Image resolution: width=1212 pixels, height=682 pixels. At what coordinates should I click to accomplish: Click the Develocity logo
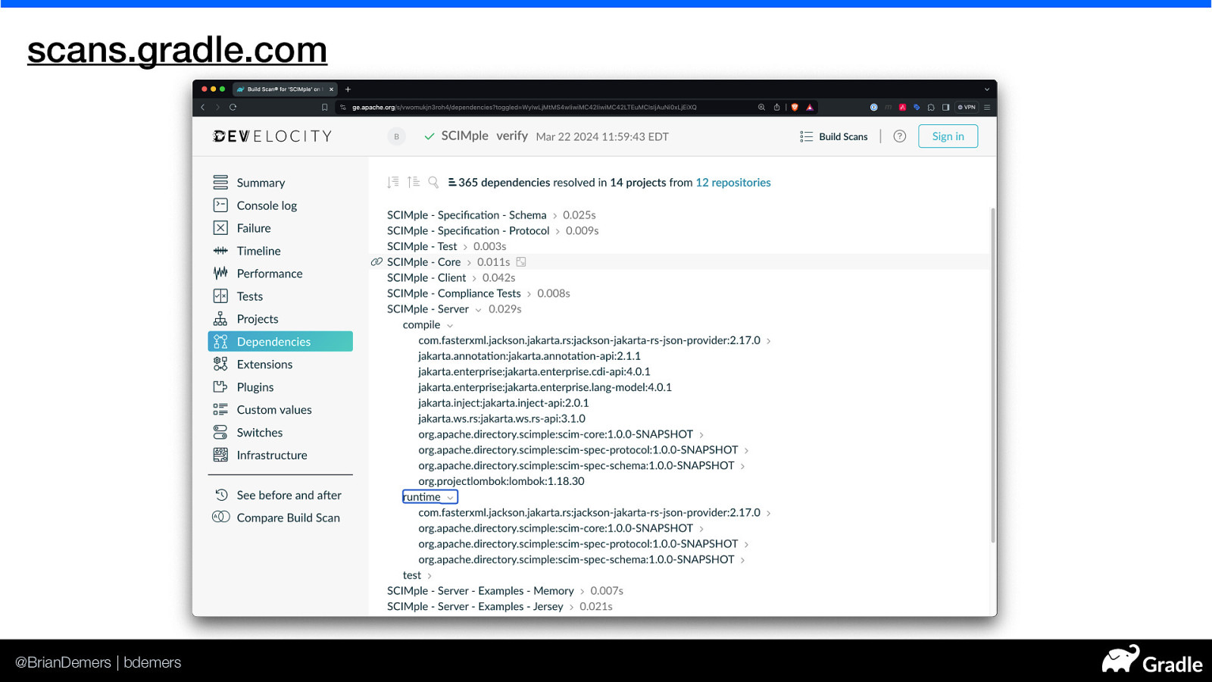pyautogui.click(x=273, y=136)
